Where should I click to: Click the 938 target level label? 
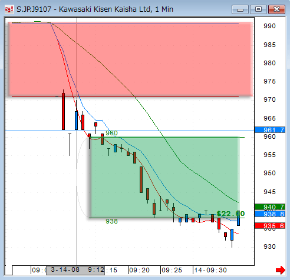[x=111, y=221]
